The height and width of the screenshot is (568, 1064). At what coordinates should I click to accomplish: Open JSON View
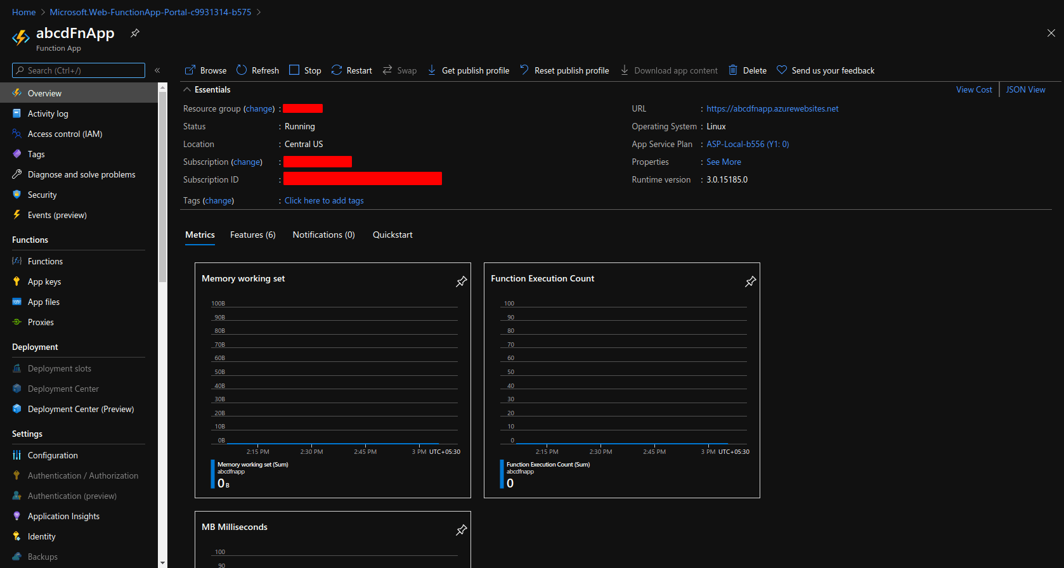(1025, 89)
